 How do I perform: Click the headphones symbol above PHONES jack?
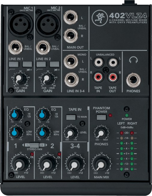[x=133, y=60]
